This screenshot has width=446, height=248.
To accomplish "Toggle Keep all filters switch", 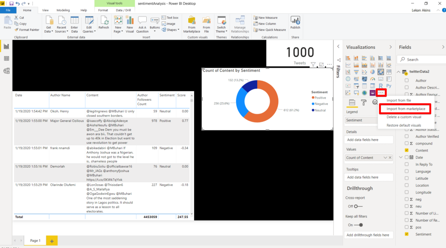I will (x=359, y=225).
